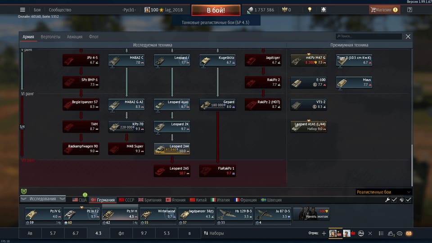Open the Наборы presets menu
Image resolution: width=432 pixels, height=243 pixels.
(x=214, y=233)
